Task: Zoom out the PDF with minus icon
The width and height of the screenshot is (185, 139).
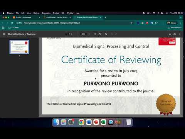Action: pyautogui.click(x=77, y=34)
